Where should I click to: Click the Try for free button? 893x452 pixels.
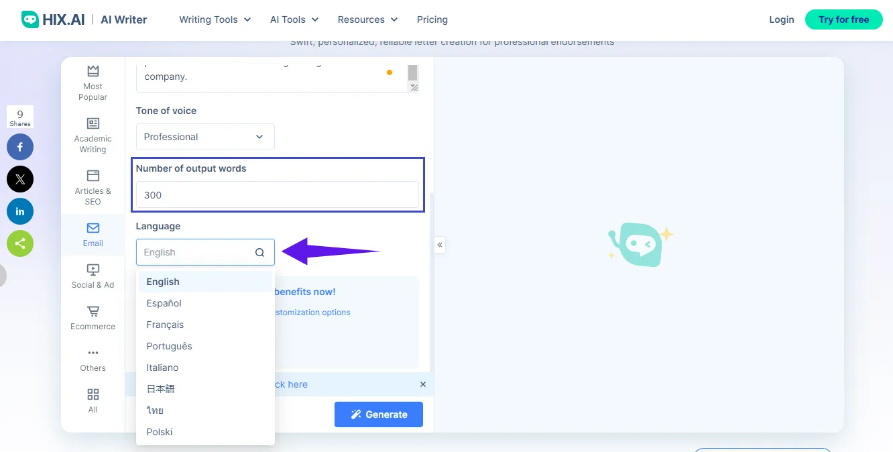[x=843, y=19]
